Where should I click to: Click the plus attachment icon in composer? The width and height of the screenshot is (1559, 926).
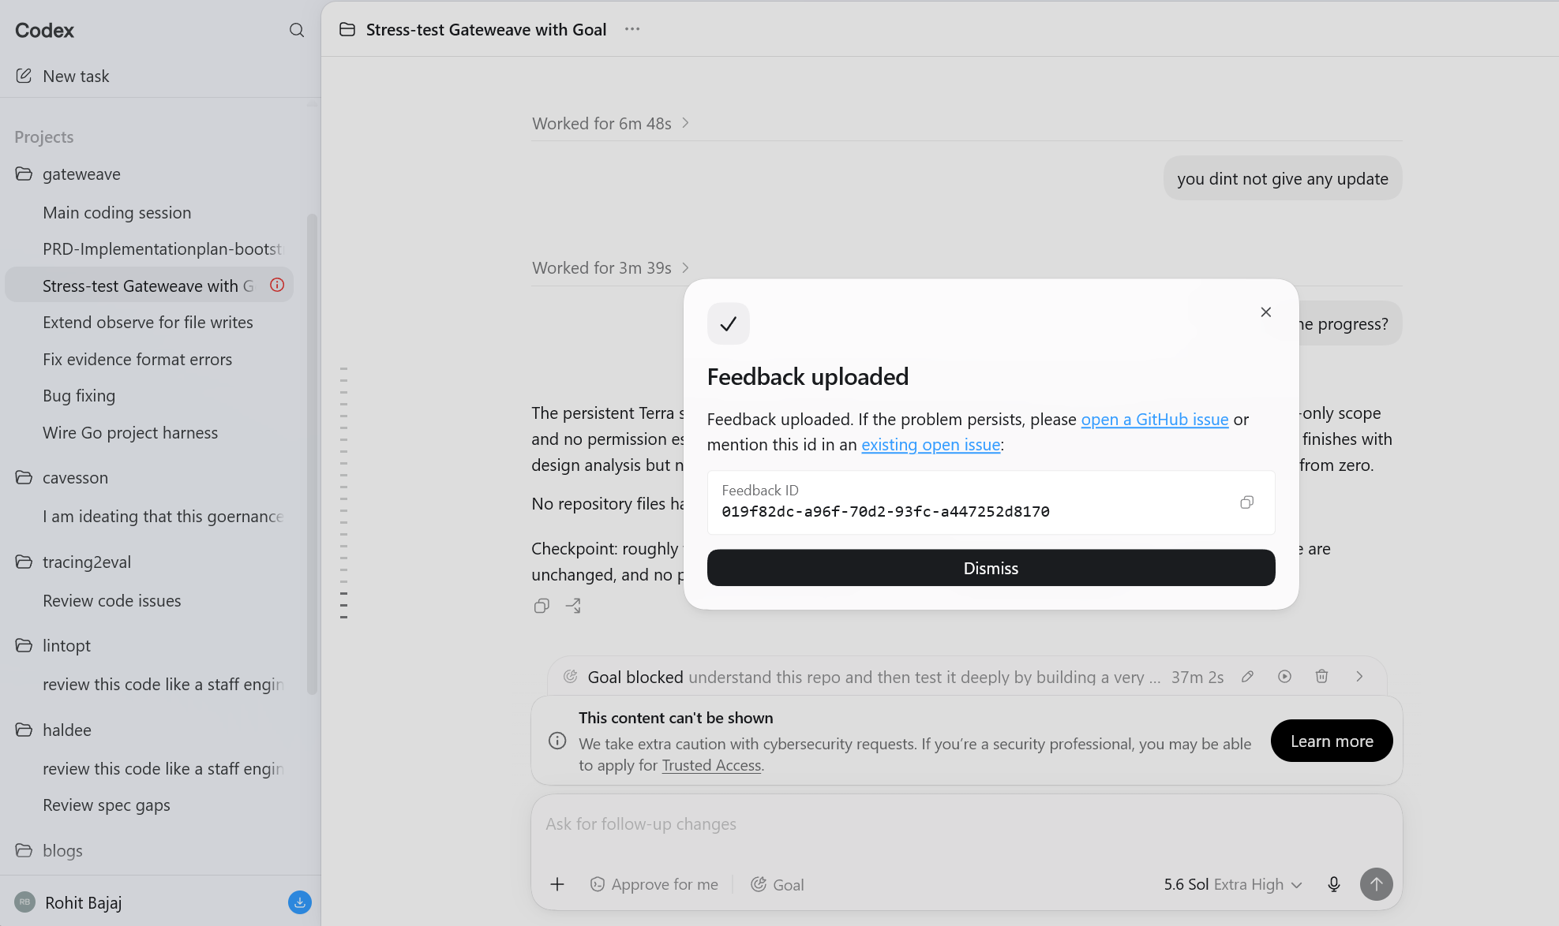(x=557, y=884)
